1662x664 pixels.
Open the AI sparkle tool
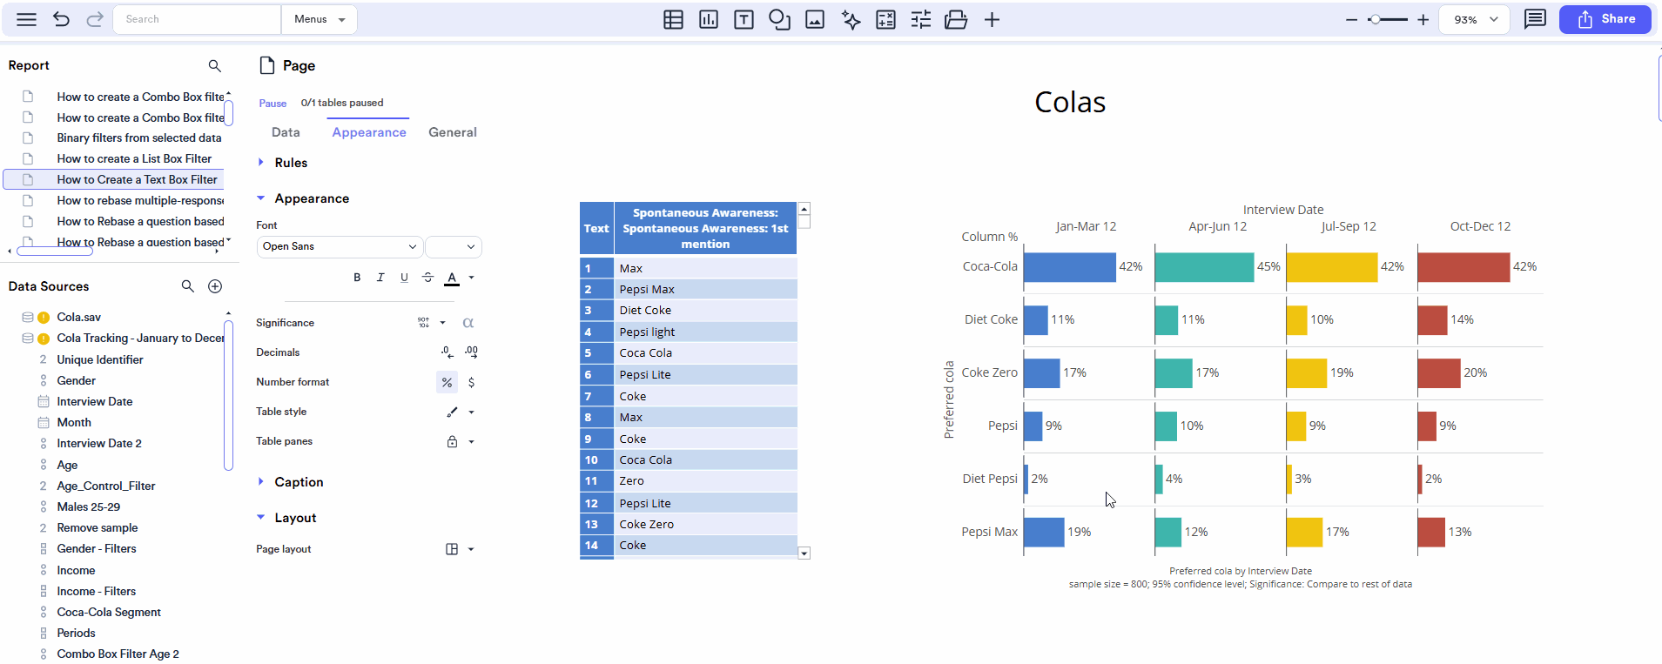[x=851, y=19]
